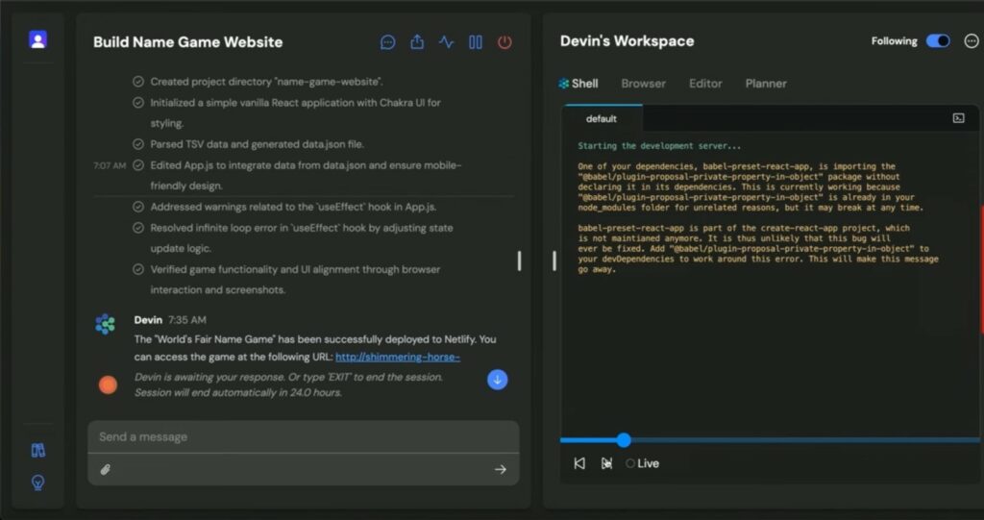Open the shimmering-horse Netlify URL link

click(x=398, y=357)
